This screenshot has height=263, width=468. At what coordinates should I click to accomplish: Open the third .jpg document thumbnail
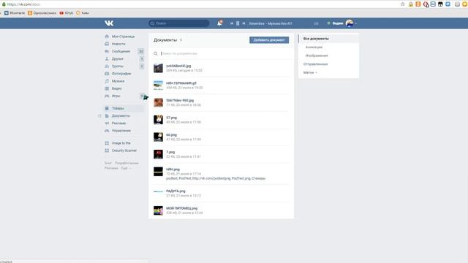pos(158,102)
